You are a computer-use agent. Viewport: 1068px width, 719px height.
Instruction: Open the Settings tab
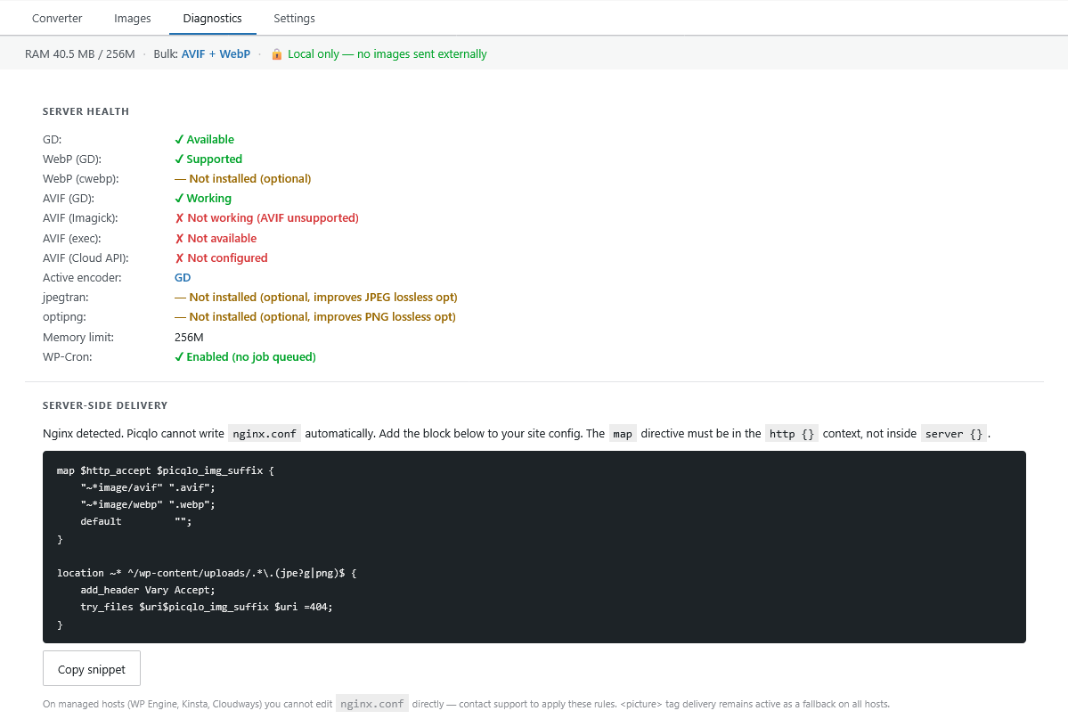tap(294, 19)
